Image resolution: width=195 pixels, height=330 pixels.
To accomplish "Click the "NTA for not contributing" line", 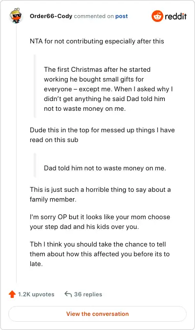I will 97,41.
